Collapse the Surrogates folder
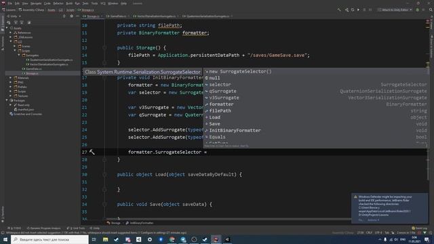This screenshot has height=244, width=434. [19, 56]
